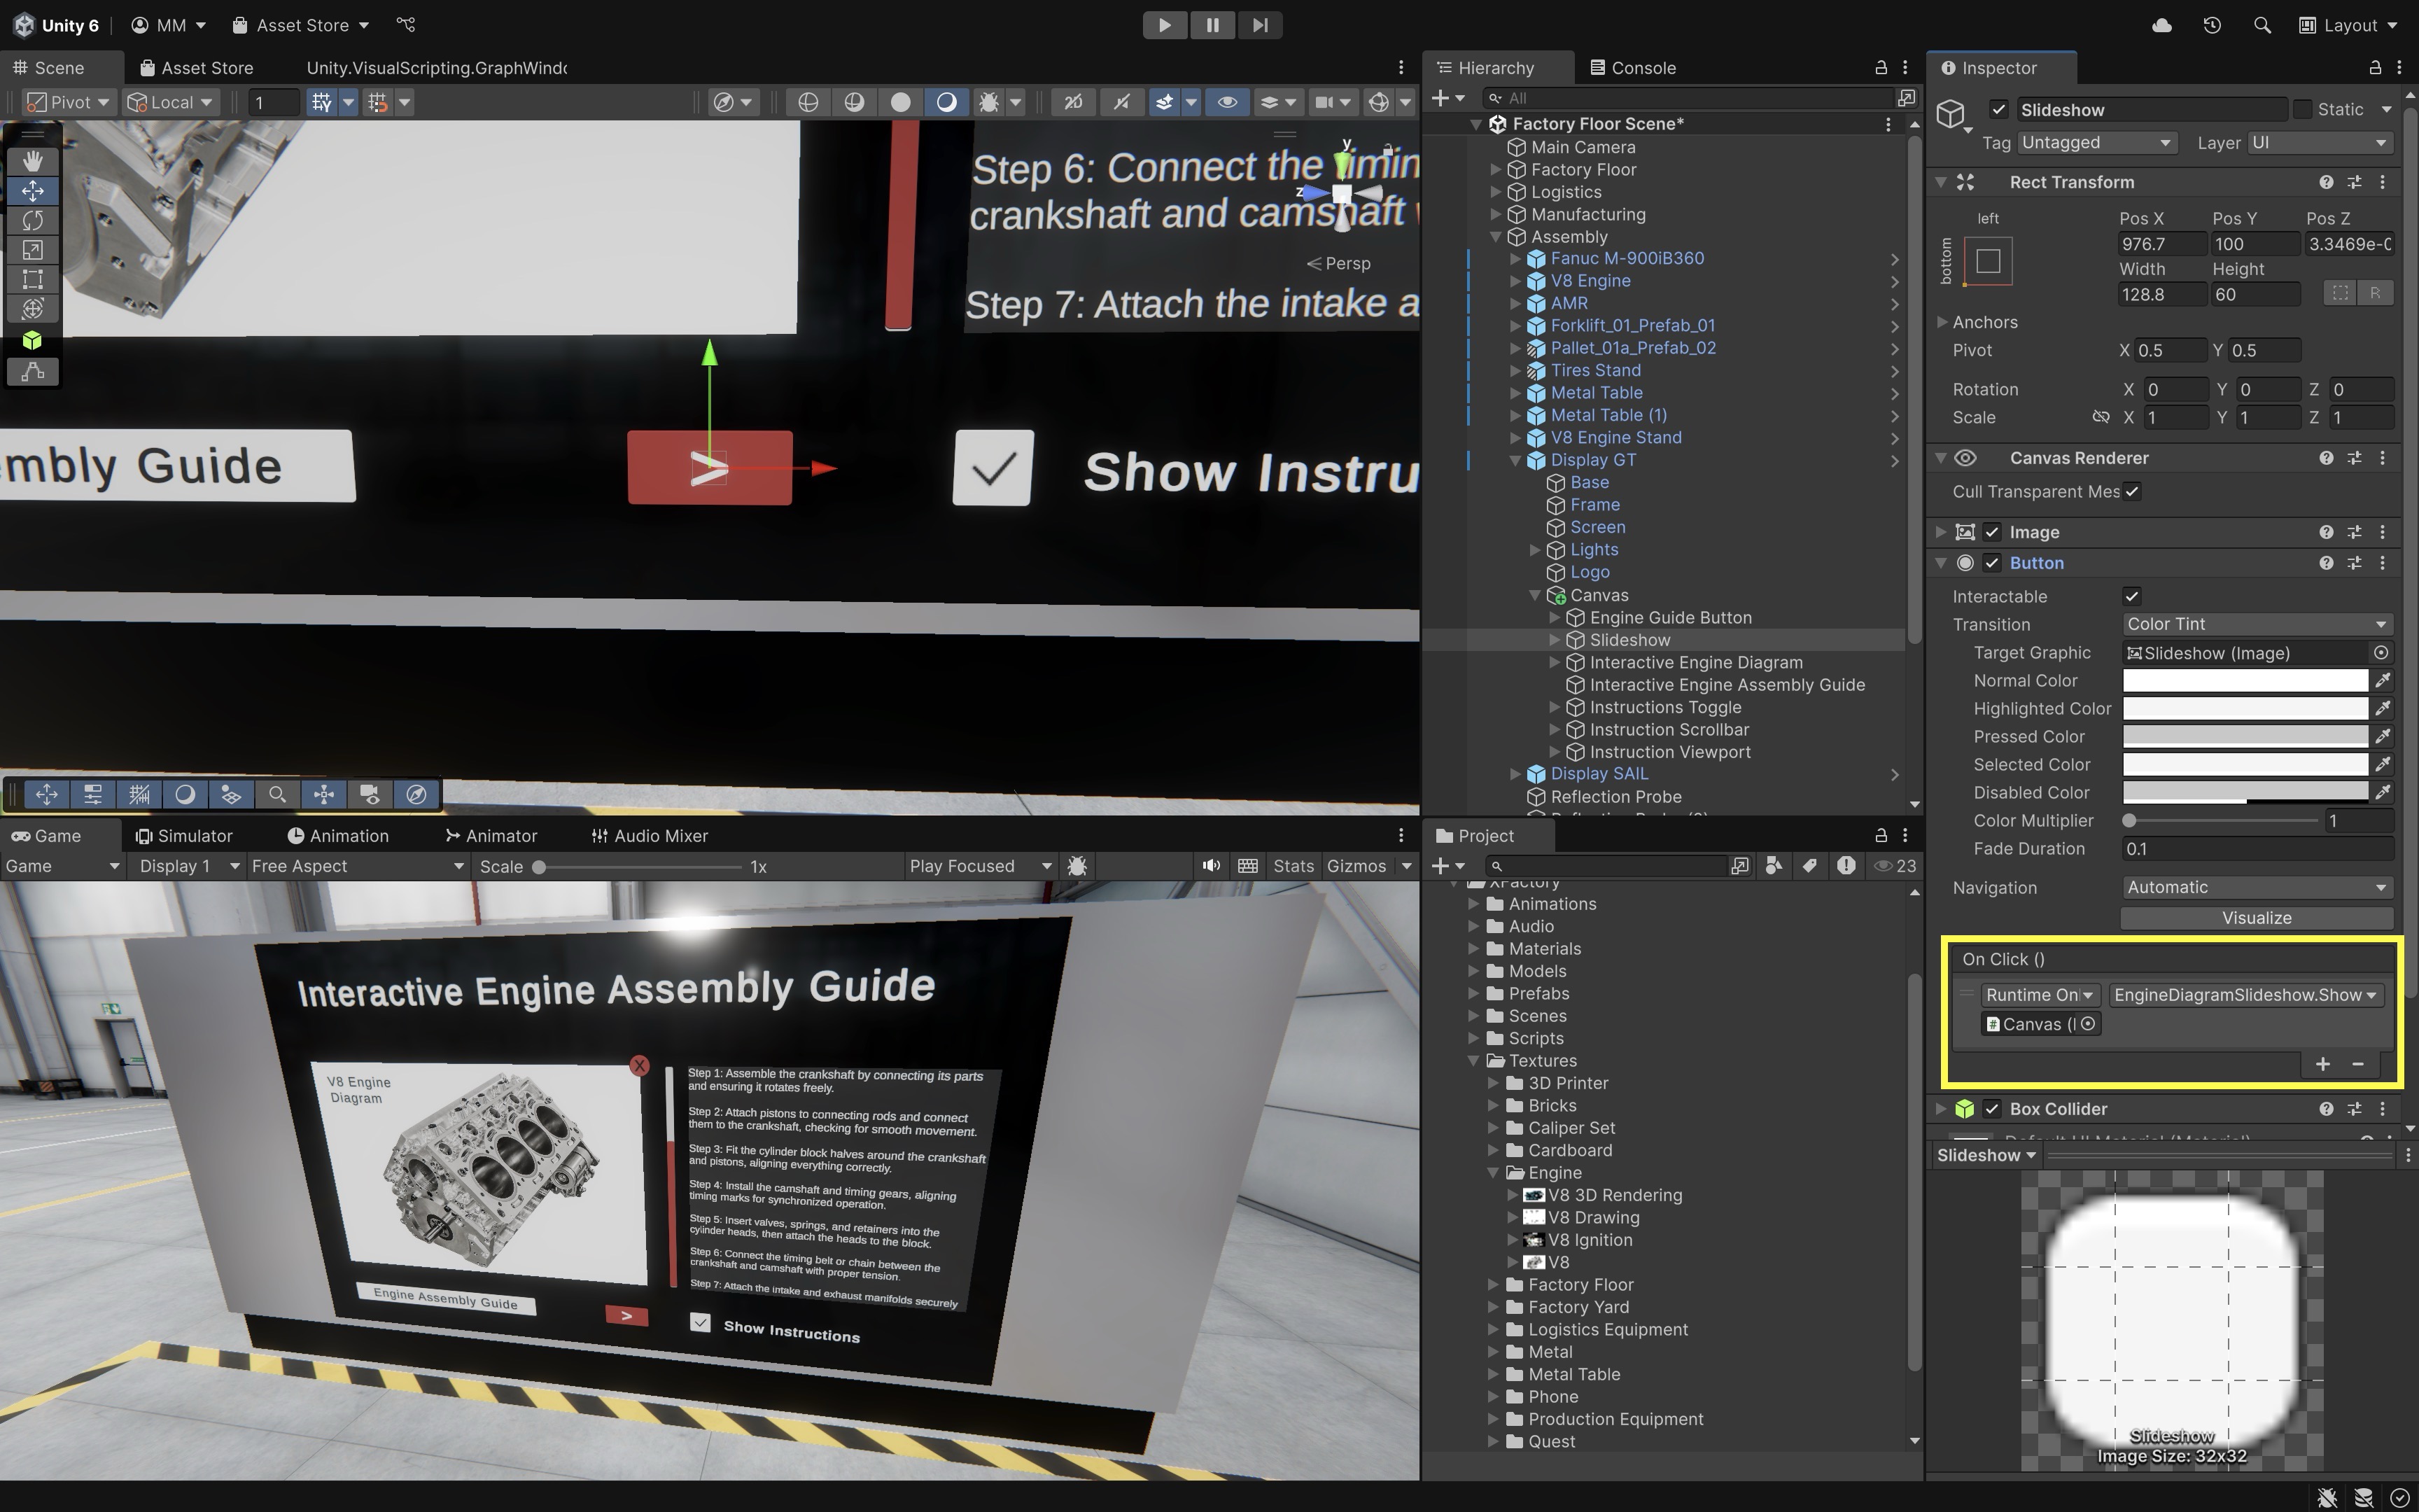Click the Unity Cloud icon
Screen dimensions: 2419x1512
pyautogui.click(x=2161, y=25)
